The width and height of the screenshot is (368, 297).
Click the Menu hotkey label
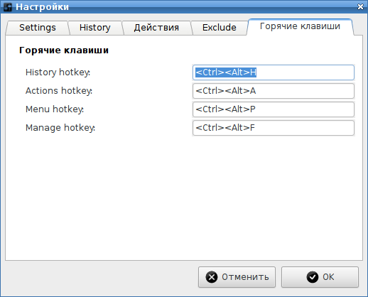55,109
